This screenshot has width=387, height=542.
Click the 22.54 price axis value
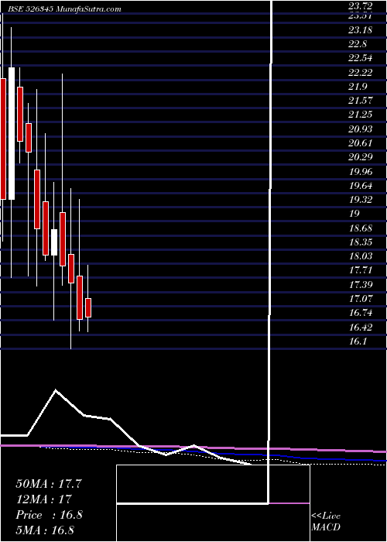pos(361,58)
